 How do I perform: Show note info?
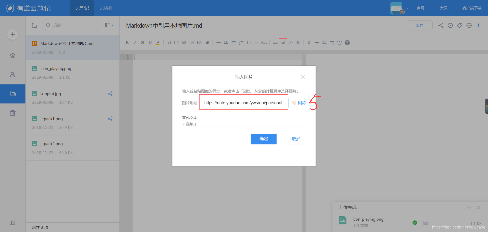coord(478,25)
